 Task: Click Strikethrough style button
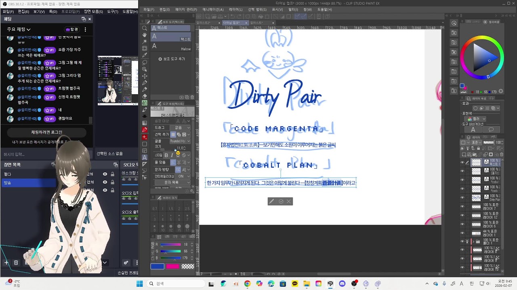[184, 155]
